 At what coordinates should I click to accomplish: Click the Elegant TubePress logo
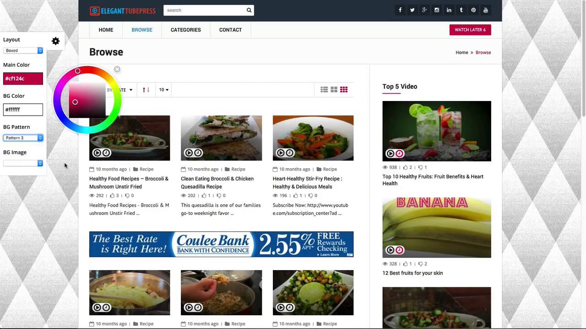coord(123,11)
